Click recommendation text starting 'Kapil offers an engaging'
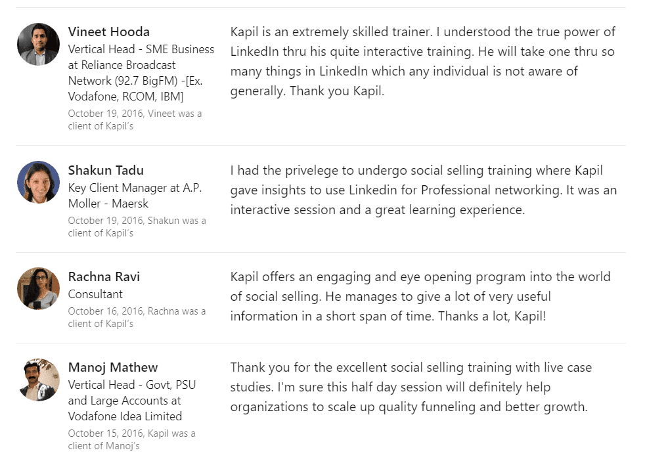645x463 pixels. click(x=420, y=296)
